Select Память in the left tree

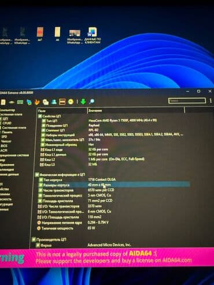coord(7,132)
